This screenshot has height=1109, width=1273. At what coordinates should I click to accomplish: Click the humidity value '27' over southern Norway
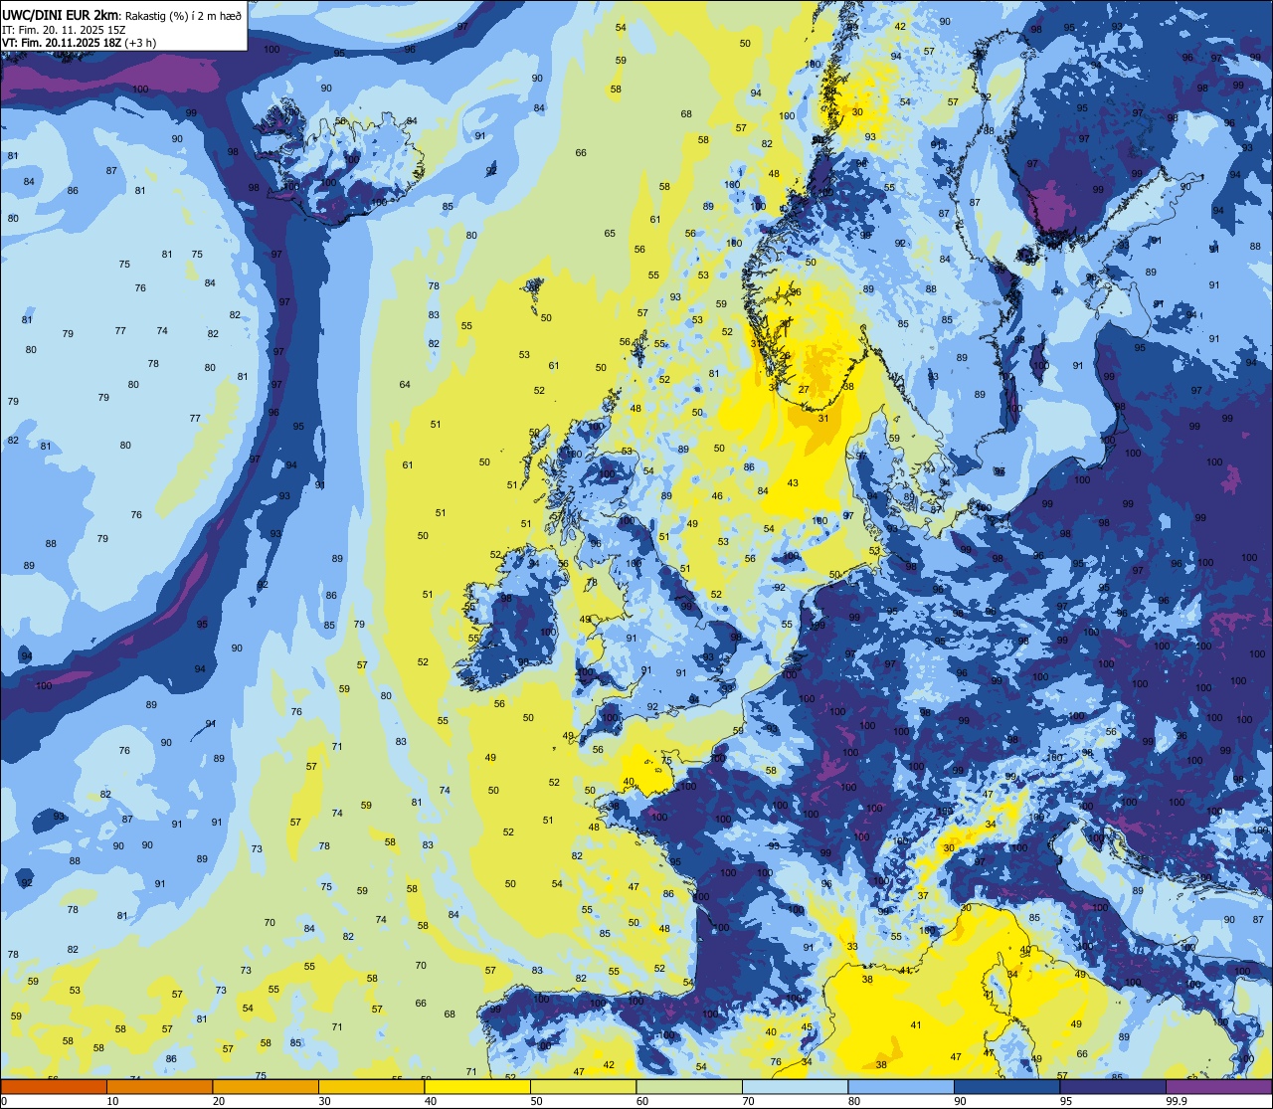tap(804, 389)
